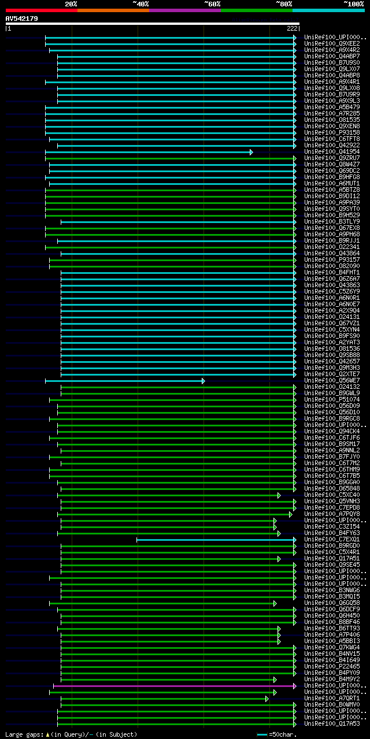Open hit UniRef100_A9X4R2

pos(332,50)
